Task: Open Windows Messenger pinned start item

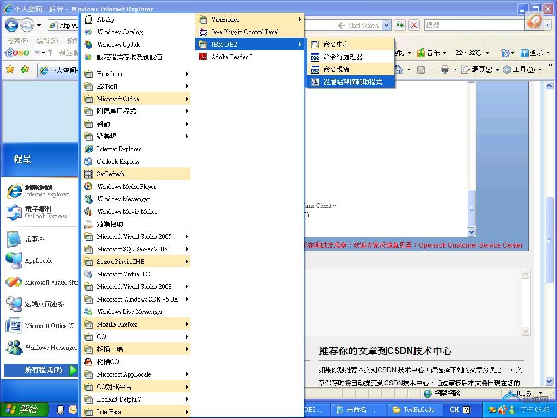Action: click(41, 348)
